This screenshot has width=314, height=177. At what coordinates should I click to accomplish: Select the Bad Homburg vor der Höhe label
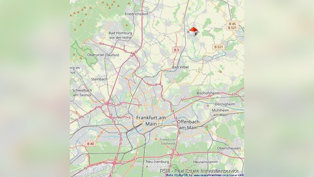[x=120, y=35]
